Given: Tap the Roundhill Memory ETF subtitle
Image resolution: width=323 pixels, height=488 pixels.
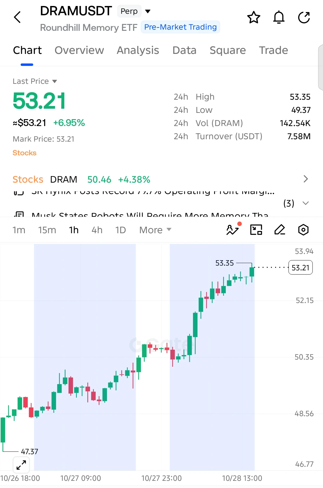Looking at the screenshot, I should pyautogui.click(x=89, y=28).
